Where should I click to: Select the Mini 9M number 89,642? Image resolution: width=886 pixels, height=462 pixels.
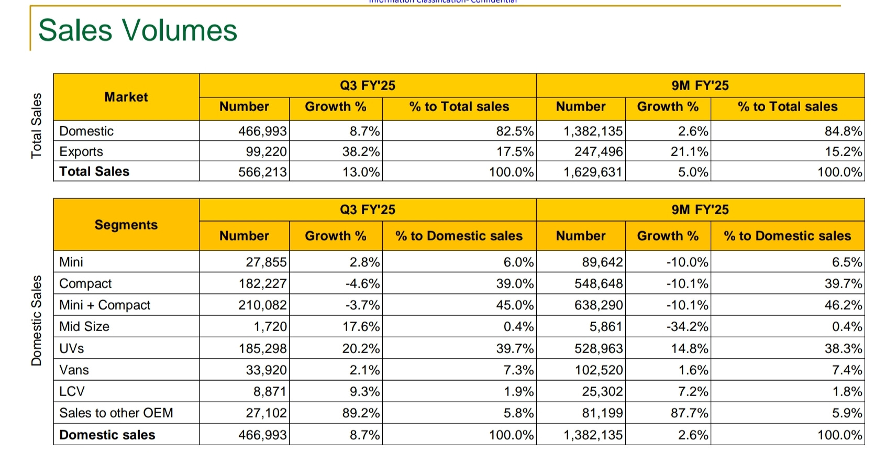click(x=603, y=262)
